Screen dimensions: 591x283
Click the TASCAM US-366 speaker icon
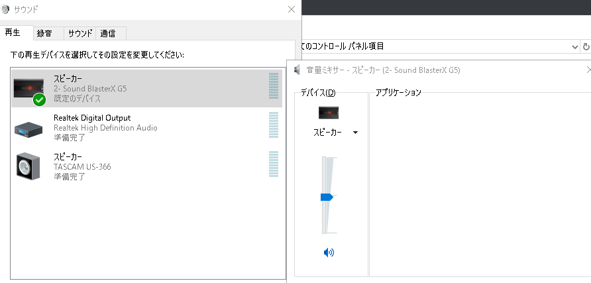click(x=29, y=166)
